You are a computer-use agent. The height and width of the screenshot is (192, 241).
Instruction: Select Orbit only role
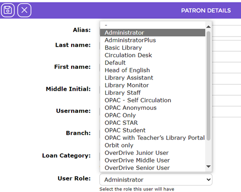click(153, 145)
